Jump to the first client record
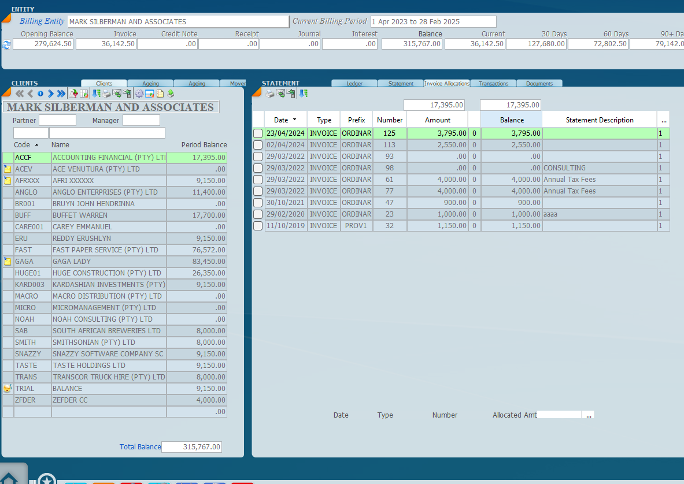This screenshot has height=484, width=684. 20,94
